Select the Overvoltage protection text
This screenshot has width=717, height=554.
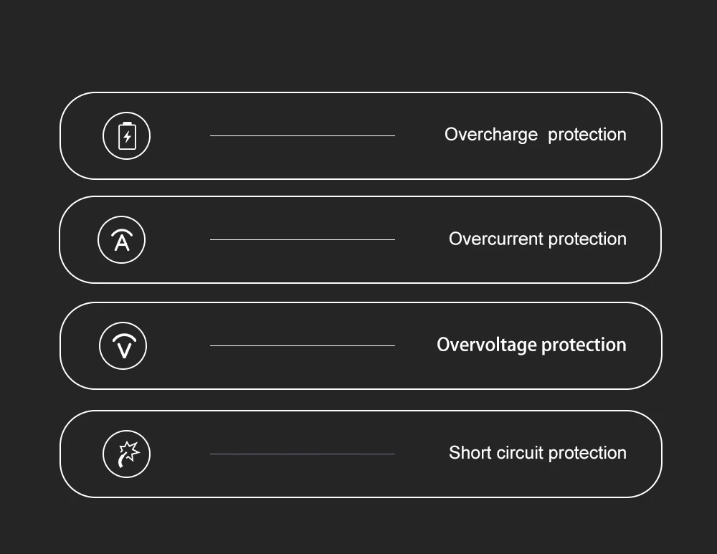pyautogui.click(x=531, y=345)
